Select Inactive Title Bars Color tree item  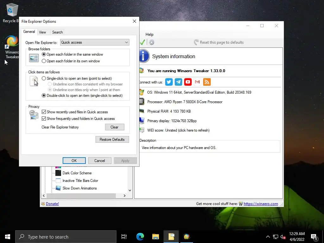click(x=80, y=181)
